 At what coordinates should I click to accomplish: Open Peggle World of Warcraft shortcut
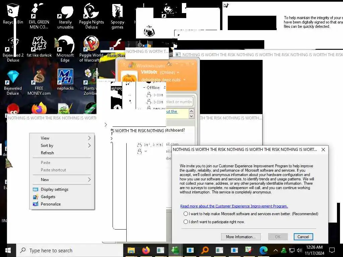coord(91,49)
